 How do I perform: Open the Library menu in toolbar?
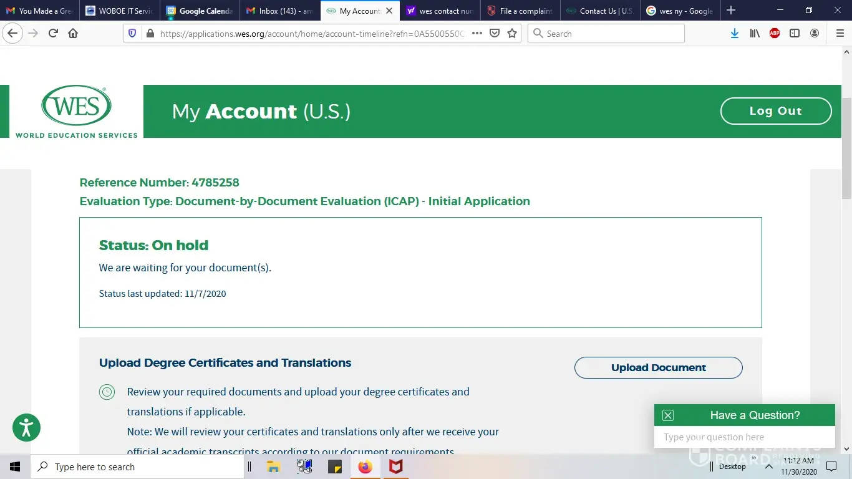pyautogui.click(x=755, y=34)
